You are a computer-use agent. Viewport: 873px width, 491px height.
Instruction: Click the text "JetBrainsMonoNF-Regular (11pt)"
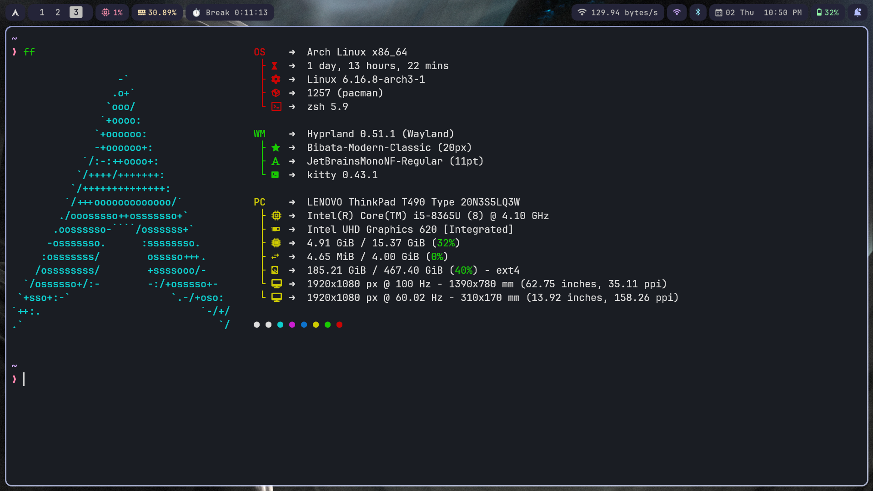[x=395, y=161]
